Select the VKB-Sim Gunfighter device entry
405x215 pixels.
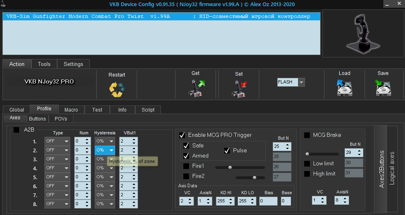(x=161, y=16)
